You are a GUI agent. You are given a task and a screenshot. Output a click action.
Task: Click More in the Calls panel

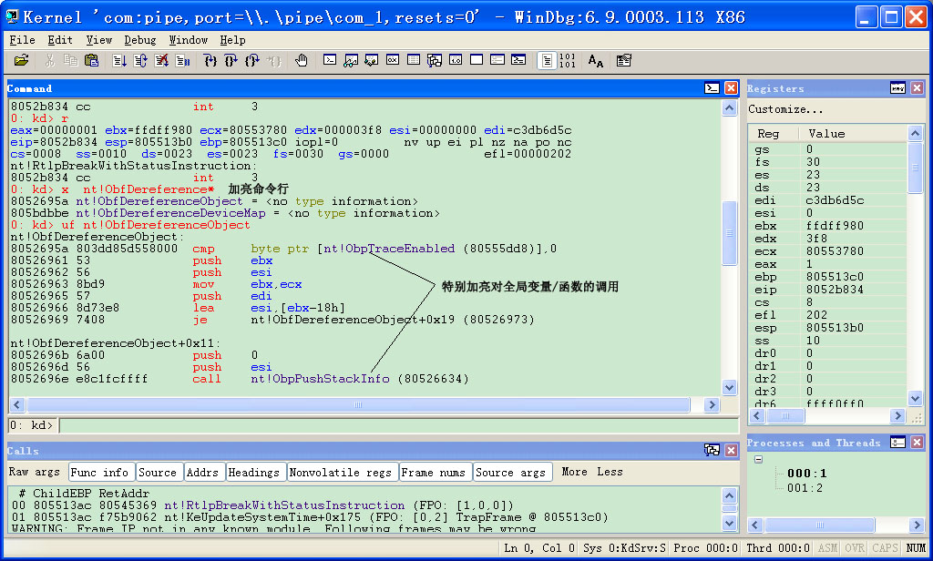coord(574,472)
